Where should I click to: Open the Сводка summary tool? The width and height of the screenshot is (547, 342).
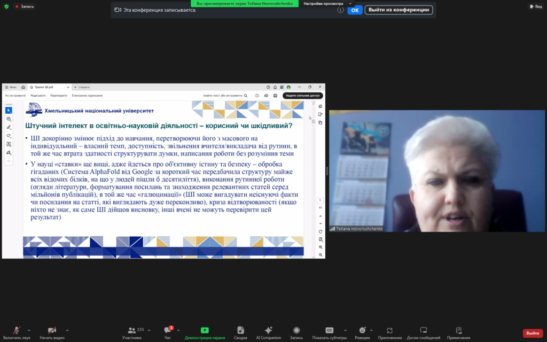[240, 331]
